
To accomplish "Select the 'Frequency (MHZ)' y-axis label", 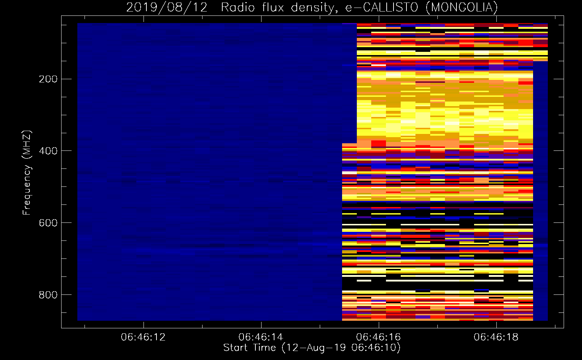I will (x=27, y=173).
